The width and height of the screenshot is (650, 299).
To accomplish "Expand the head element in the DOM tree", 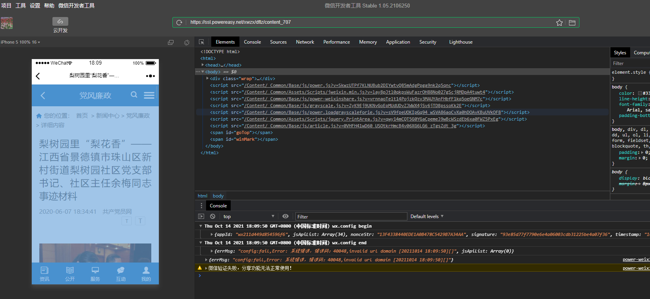I will pos(203,65).
